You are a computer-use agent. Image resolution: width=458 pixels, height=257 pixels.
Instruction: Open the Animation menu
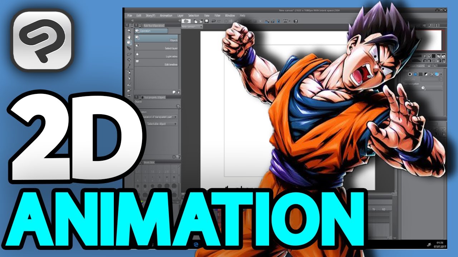pyautogui.click(x=166, y=16)
